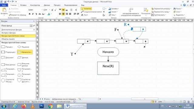Image resolution: width=194 pixels, height=109 pixels.
Task: Switch to the Вставка ribbon tab
Action: pos(23,5)
